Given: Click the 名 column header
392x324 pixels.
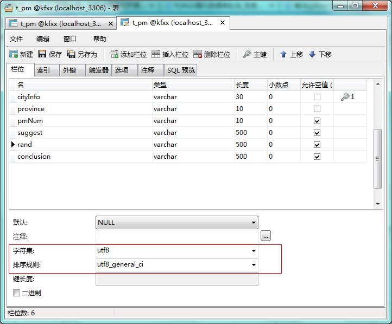Looking at the screenshot, I should pos(84,85).
